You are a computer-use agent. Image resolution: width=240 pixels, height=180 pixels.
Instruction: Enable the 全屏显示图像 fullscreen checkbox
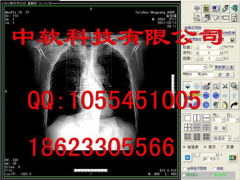click(184, 168)
